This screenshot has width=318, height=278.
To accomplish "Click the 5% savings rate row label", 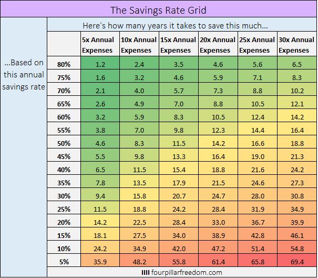I will pyautogui.click(x=64, y=262).
